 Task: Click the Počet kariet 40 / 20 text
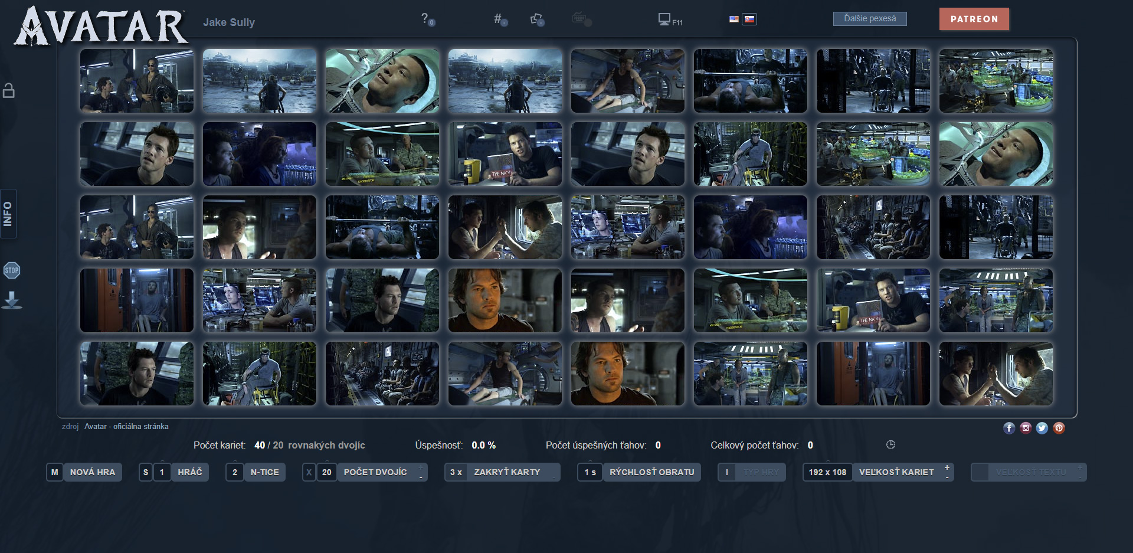[279, 445]
